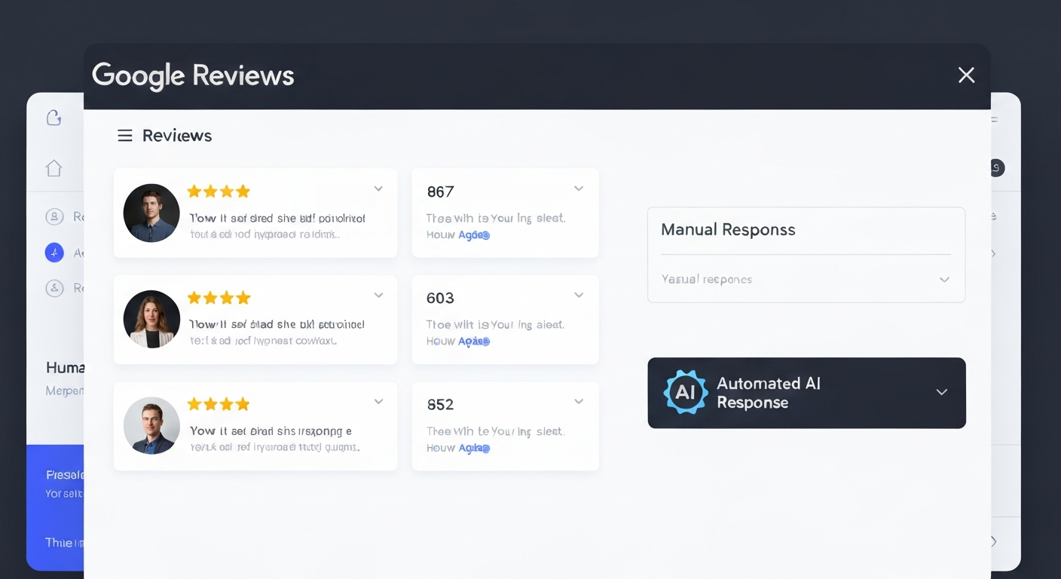The image size is (1061, 579).
Task: Expand the review by the man wearing glasses
Action: (378, 402)
